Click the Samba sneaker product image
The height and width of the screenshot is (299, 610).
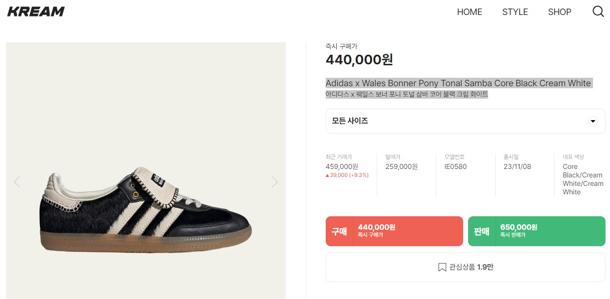pos(145,209)
